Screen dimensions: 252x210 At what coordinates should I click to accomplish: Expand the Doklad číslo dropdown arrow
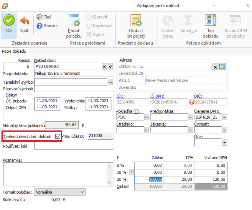pos(110,67)
